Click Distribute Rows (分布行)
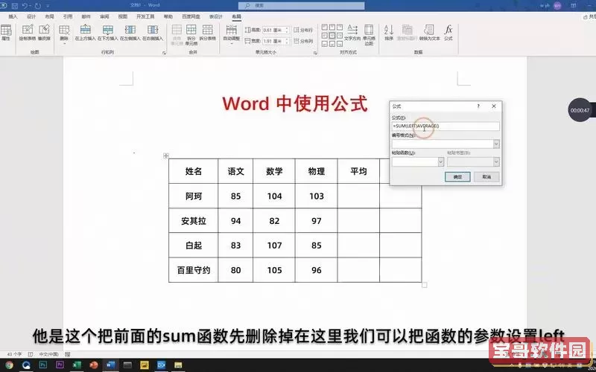The image size is (596, 372). tap(303, 30)
